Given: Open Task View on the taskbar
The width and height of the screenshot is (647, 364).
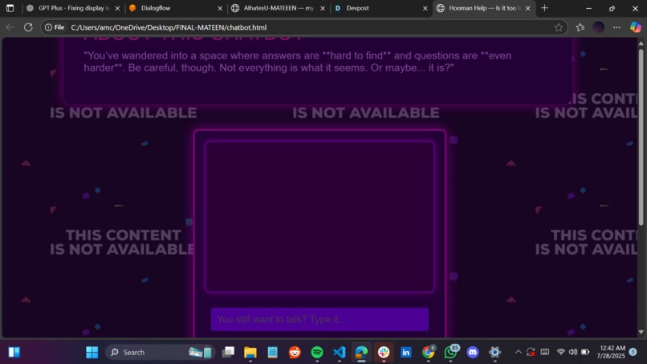Looking at the screenshot, I should (228, 352).
